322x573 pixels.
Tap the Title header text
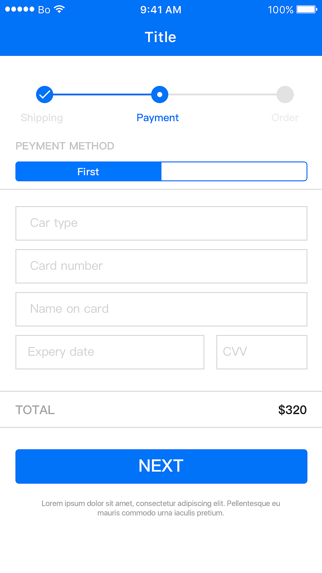coord(161,37)
